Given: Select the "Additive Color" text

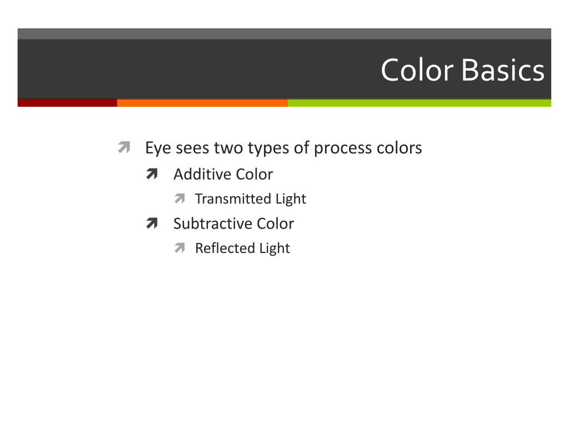Looking at the screenshot, I should (x=223, y=174).
